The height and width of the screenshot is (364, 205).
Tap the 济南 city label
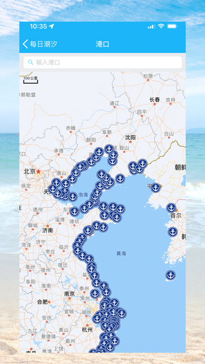(48, 231)
